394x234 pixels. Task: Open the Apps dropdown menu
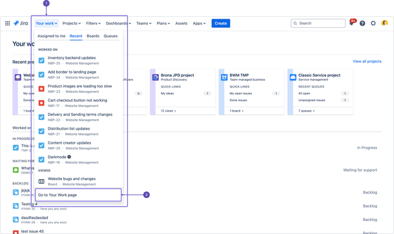click(199, 23)
